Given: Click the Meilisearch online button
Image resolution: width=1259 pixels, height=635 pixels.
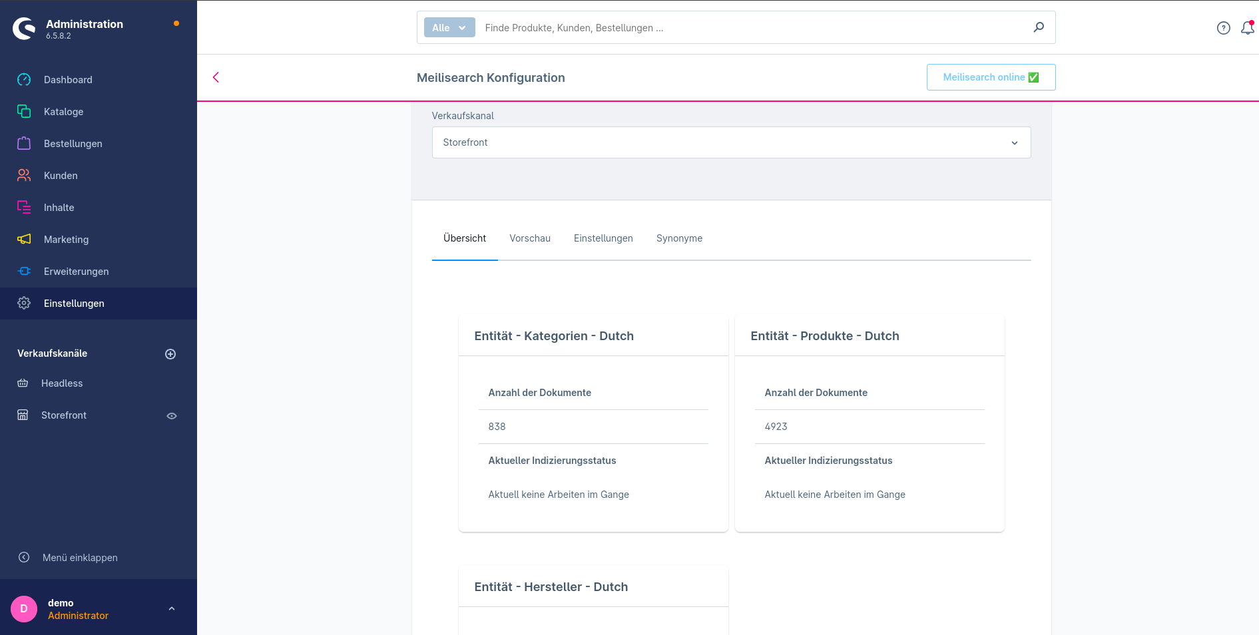Looking at the screenshot, I should pyautogui.click(x=991, y=77).
